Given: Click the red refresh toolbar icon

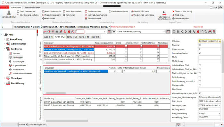Looking at the screenshot, I should [x=65, y=32].
